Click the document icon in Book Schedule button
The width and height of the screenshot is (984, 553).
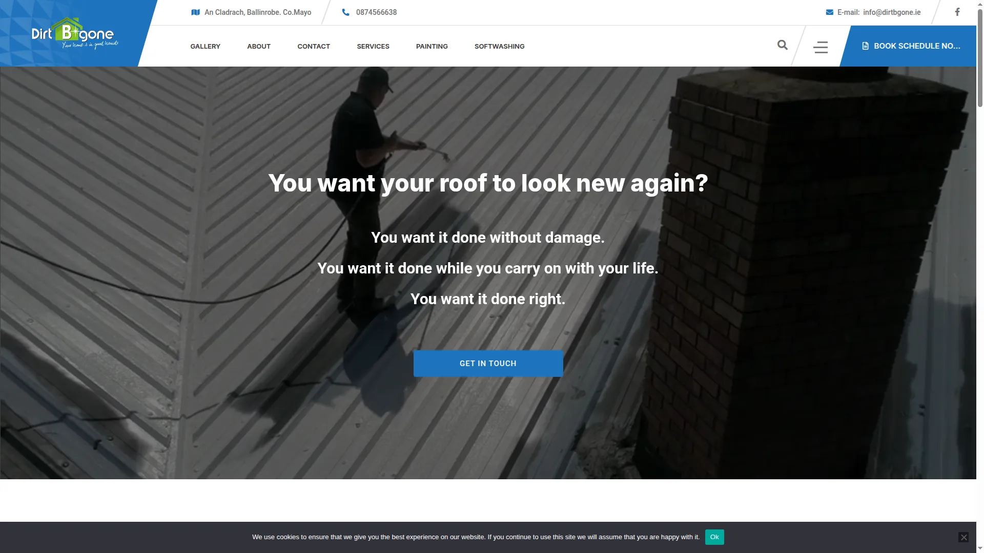click(x=865, y=46)
